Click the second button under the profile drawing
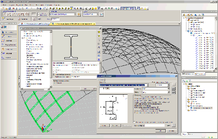The image size is (218, 139). (116, 126)
